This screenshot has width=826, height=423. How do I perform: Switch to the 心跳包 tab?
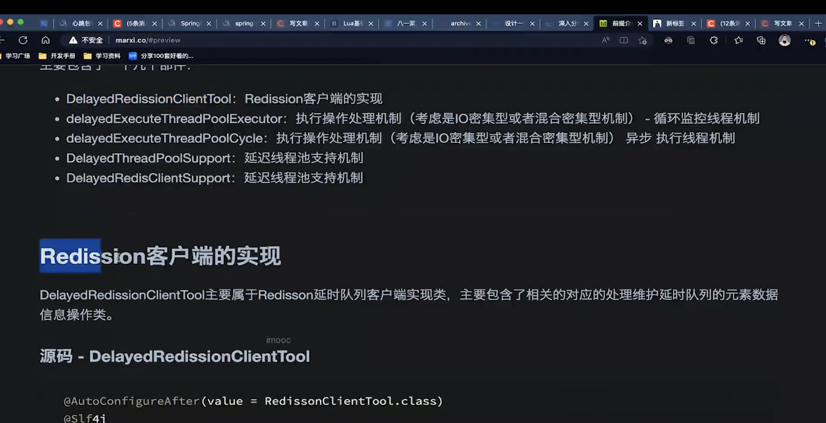[x=80, y=23]
